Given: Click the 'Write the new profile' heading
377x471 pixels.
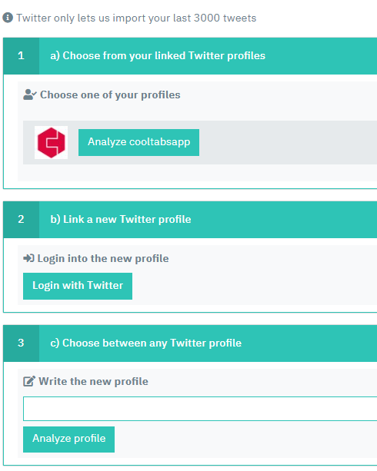Looking at the screenshot, I should point(93,381).
